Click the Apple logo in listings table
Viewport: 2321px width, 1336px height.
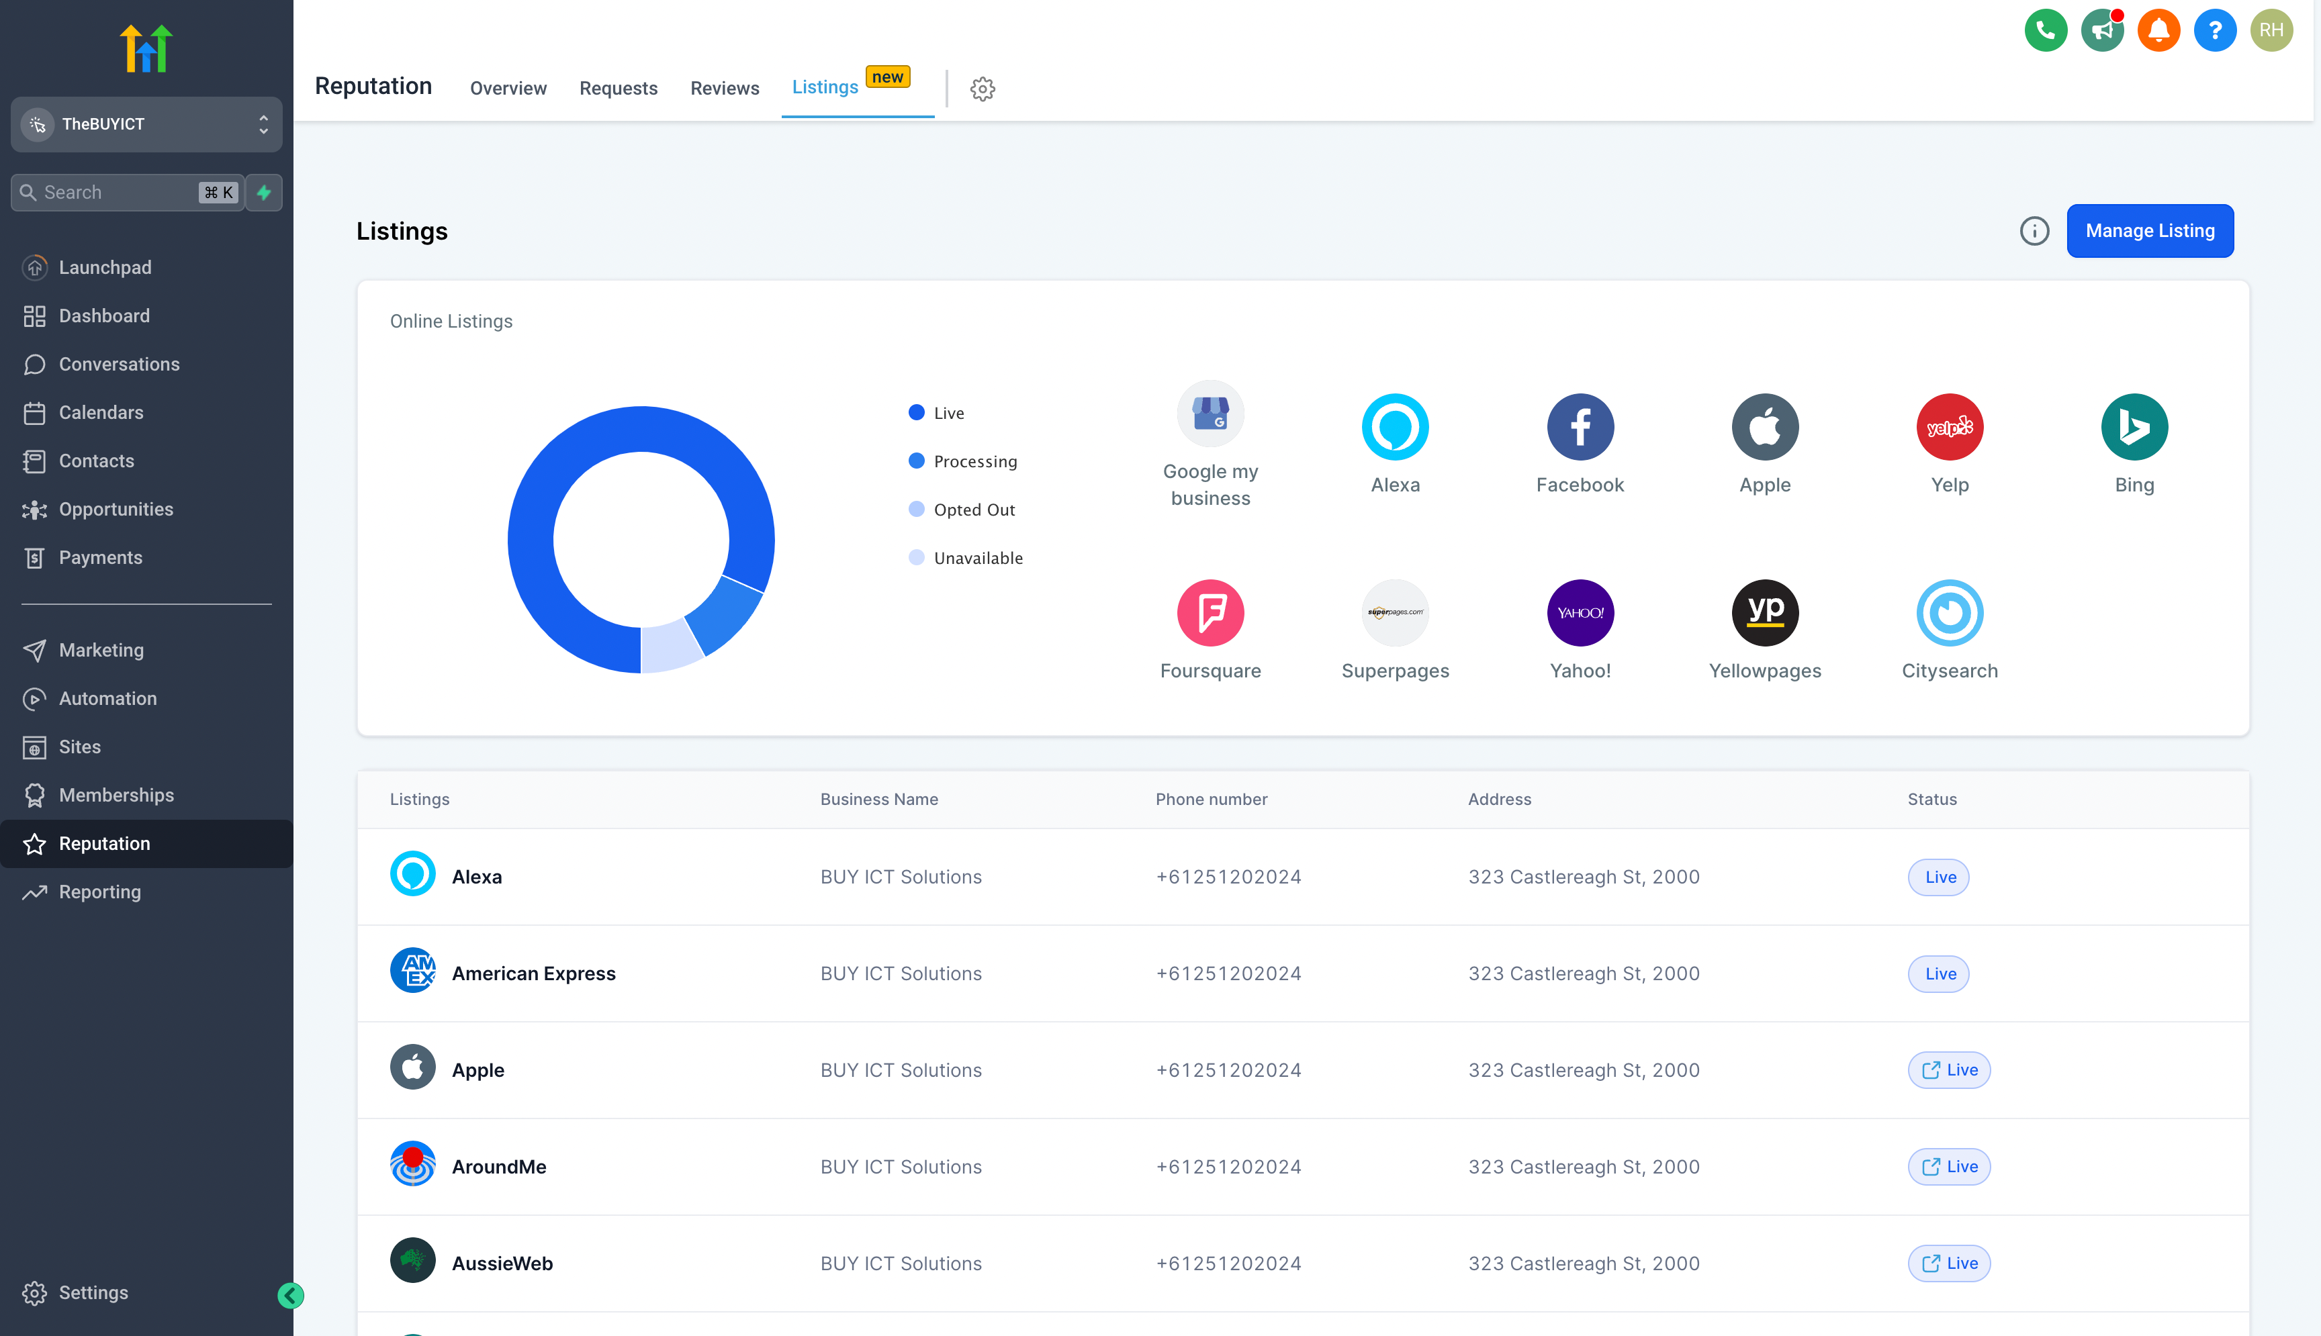point(413,1067)
